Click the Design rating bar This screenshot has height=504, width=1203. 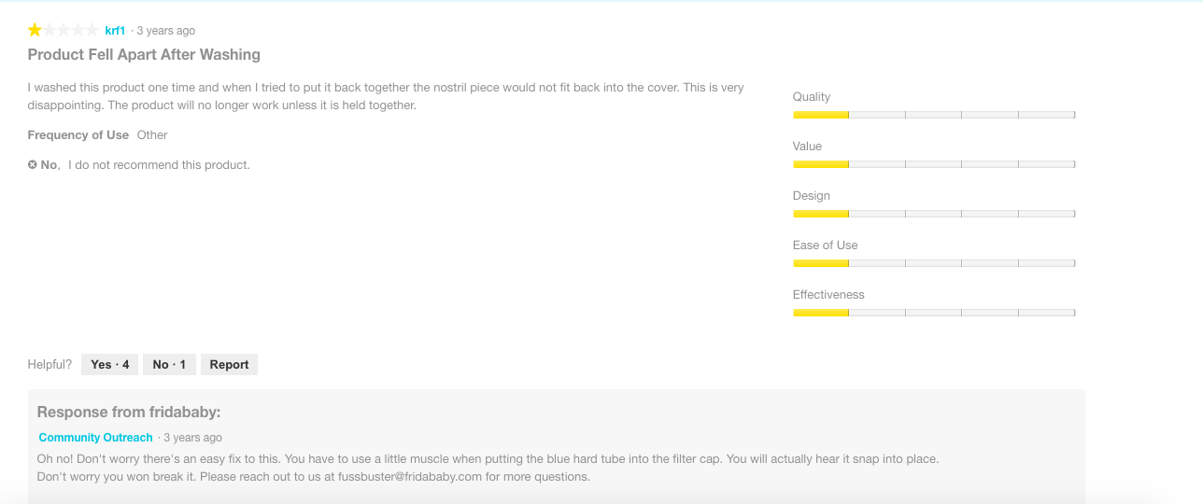pos(933,214)
